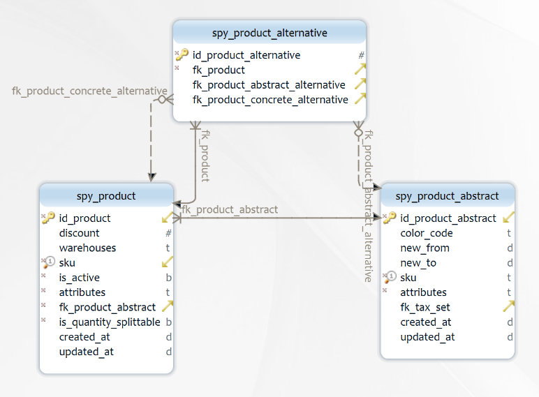Click the vertical fk_product_abstract_alternative relation label
Image resolution: width=539 pixels, height=397 pixels.
(368, 206)
